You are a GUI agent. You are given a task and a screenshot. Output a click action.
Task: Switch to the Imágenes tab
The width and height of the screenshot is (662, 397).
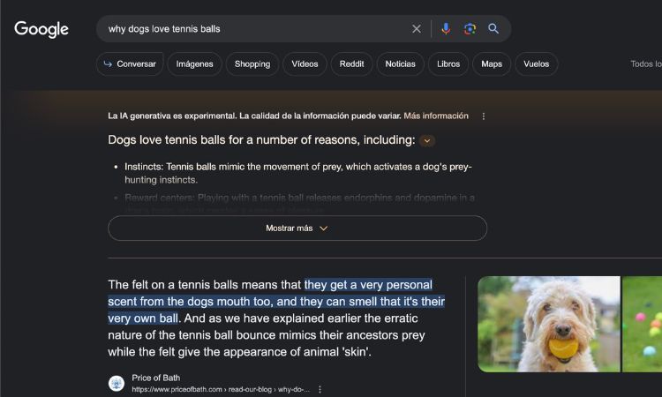point(195,64)
